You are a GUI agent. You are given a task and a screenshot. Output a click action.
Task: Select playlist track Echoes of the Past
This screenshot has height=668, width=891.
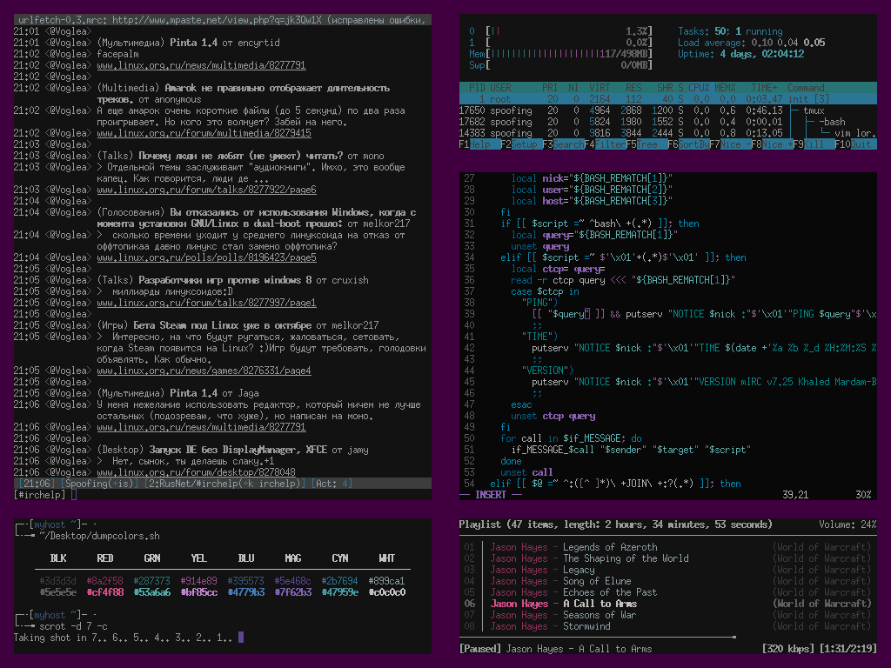[x=667, y=592]
